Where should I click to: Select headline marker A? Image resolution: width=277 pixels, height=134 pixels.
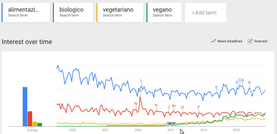click(x=249, y=82)
